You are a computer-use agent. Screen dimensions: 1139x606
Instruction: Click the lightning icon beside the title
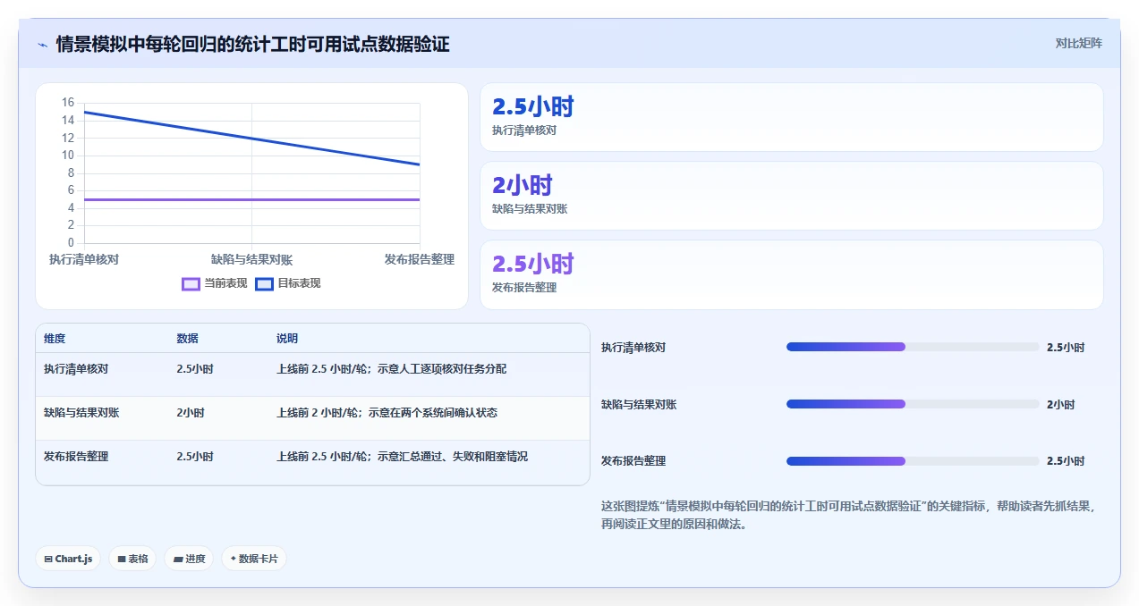pos(42,44)
